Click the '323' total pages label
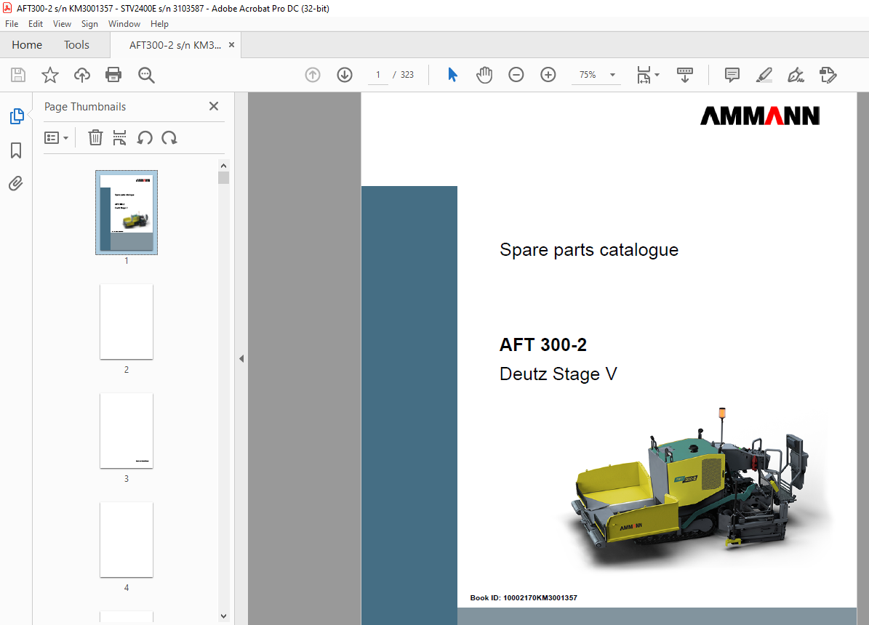This screenshot has height=625, width=869. point(407,75)
